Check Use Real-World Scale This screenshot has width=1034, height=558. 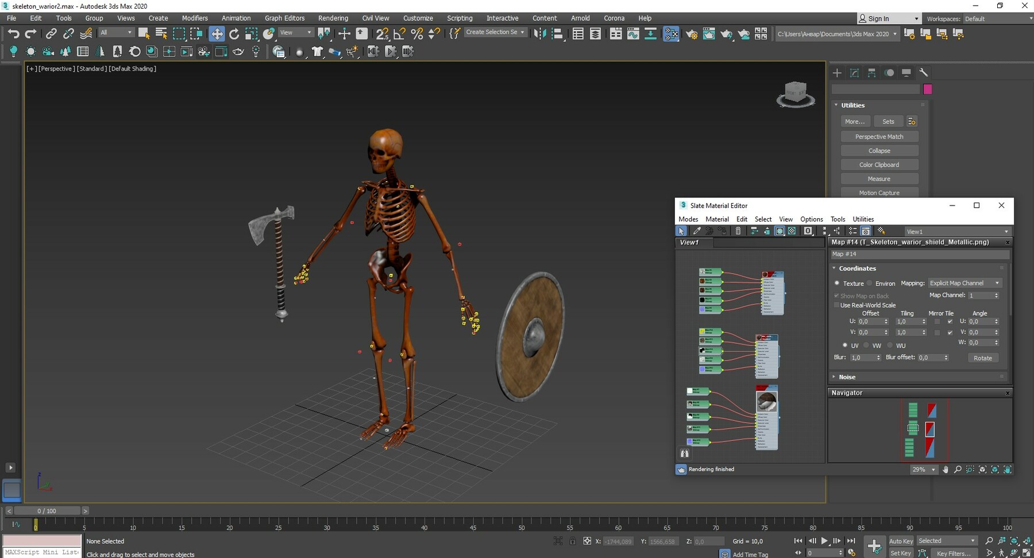(836, 305)
